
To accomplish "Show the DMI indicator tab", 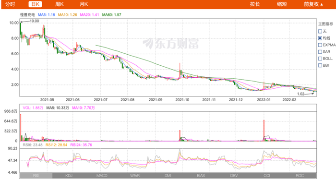I will pyautogui.click(x=168, y=176).
